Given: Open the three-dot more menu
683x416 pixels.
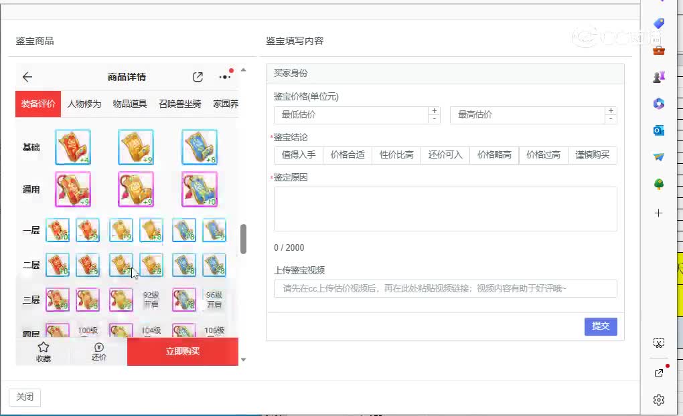Looking at the screenshot, I should click(225, 77).
